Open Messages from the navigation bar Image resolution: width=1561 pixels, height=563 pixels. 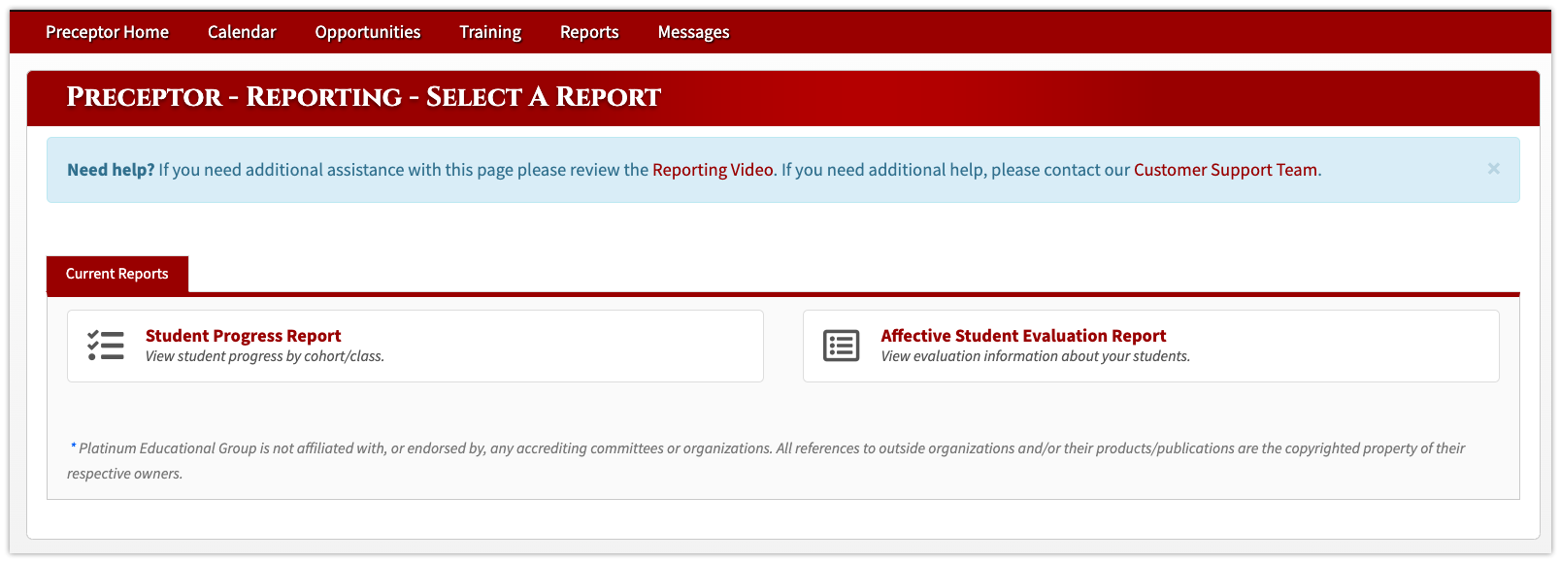[693, 32]
